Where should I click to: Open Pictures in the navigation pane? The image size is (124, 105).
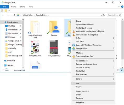12,37
